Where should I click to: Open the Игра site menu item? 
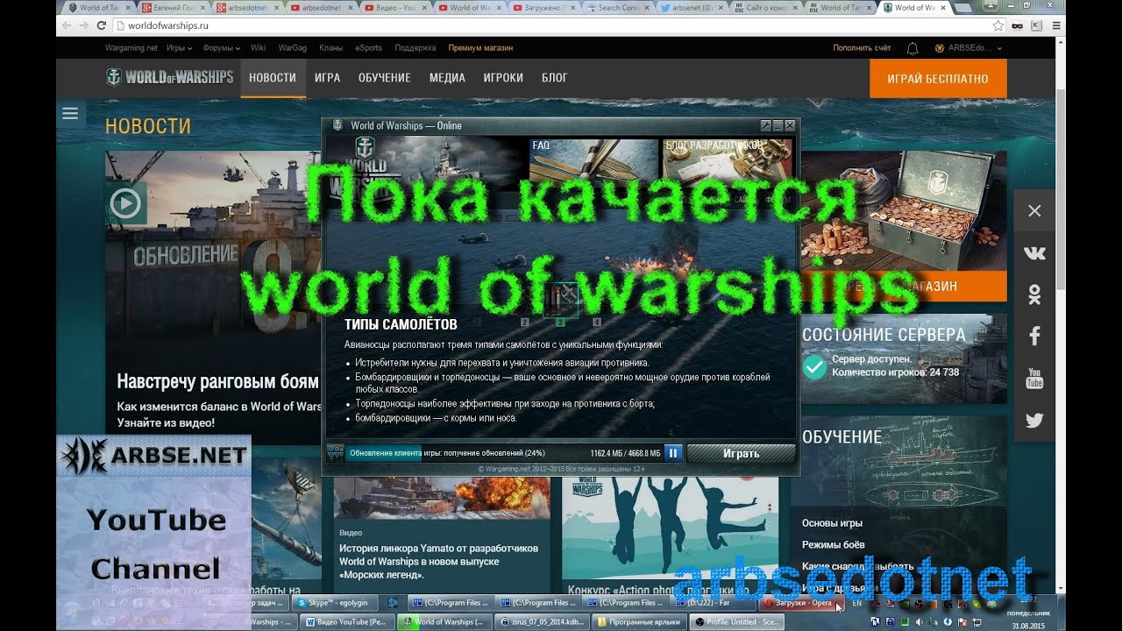tap(327, 78)
